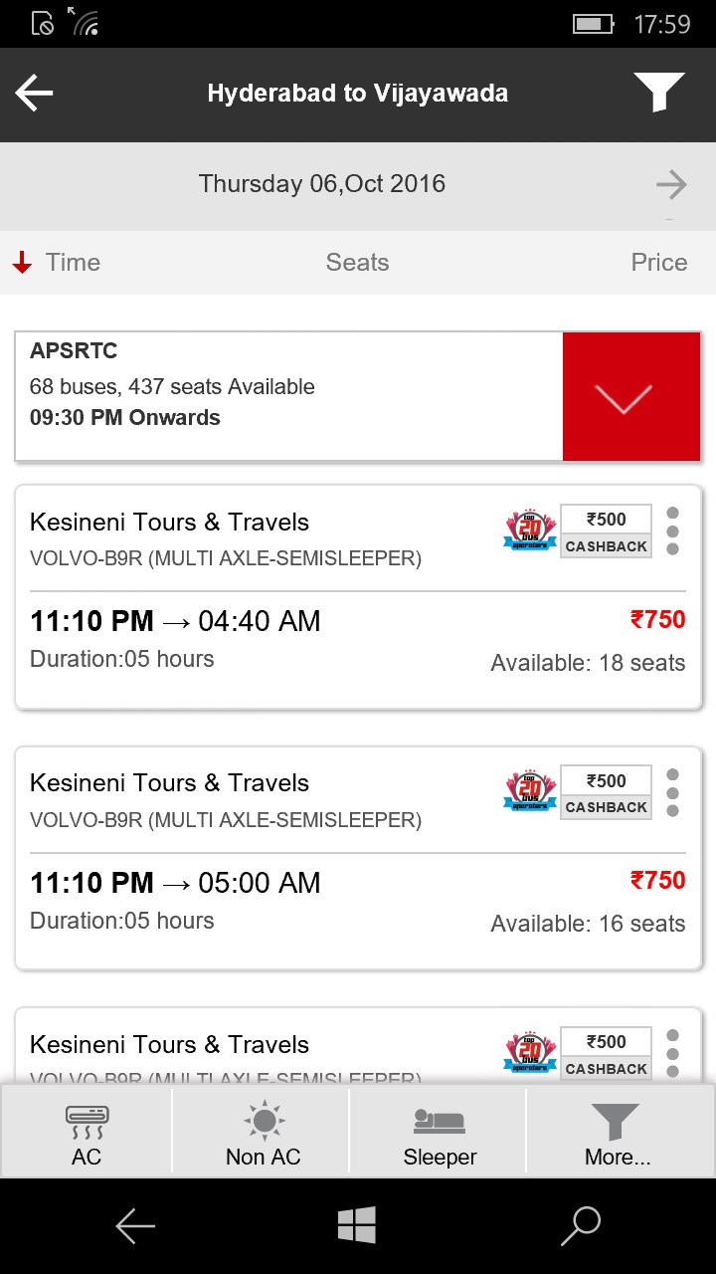716x1274 pixels.
Task: Sort bus results by Price
Action: pyautogui.click(x=658, y=263)
